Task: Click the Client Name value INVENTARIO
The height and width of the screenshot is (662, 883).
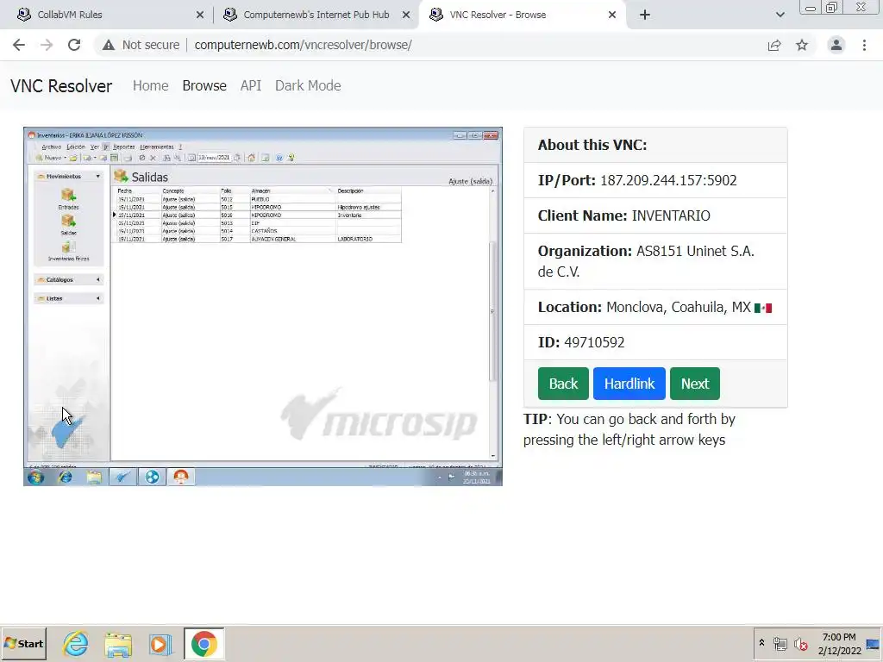Action: point(671,215)
